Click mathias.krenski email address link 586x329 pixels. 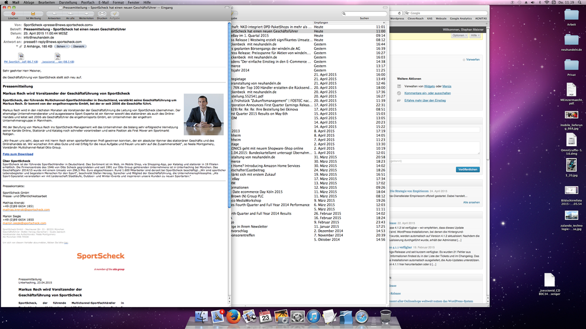(26, 209)
